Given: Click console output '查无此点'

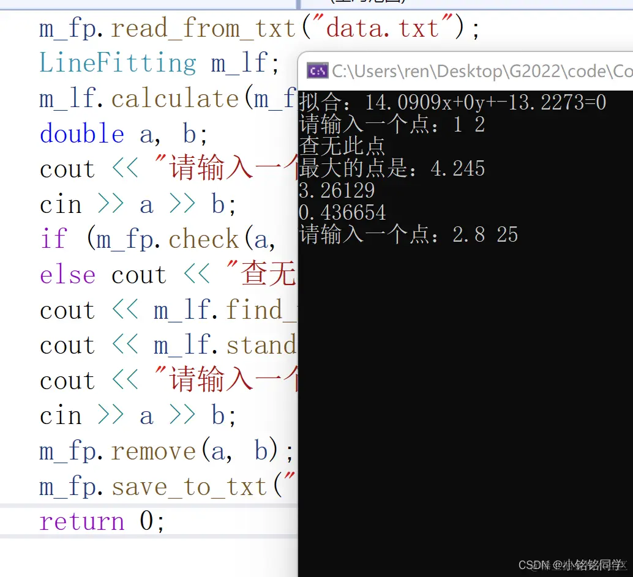Looking at the screenshot, I should [342, 146].
